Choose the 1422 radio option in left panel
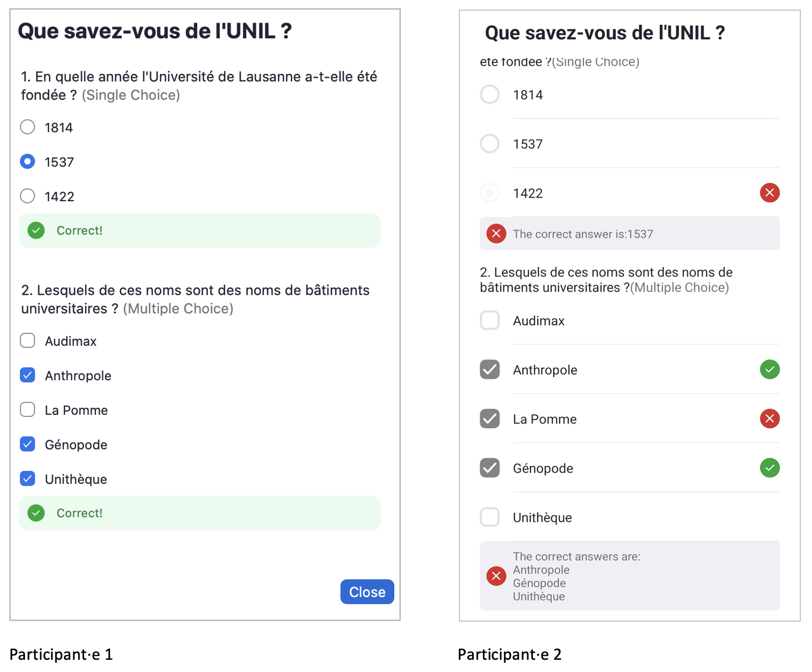 [28, 196]
